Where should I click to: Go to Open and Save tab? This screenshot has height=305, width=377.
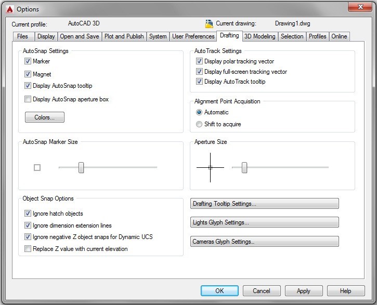click(x=80, y=36)
